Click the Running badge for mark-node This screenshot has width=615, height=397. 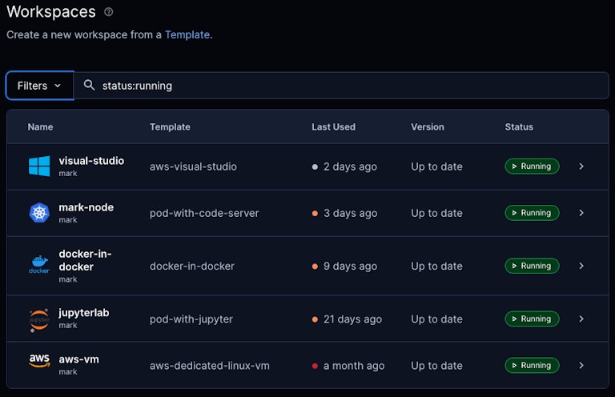532,213
